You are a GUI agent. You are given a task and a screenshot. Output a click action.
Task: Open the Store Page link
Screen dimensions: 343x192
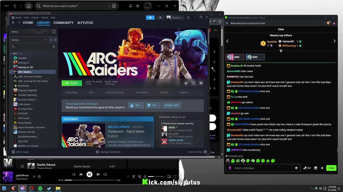click(71, 92)
